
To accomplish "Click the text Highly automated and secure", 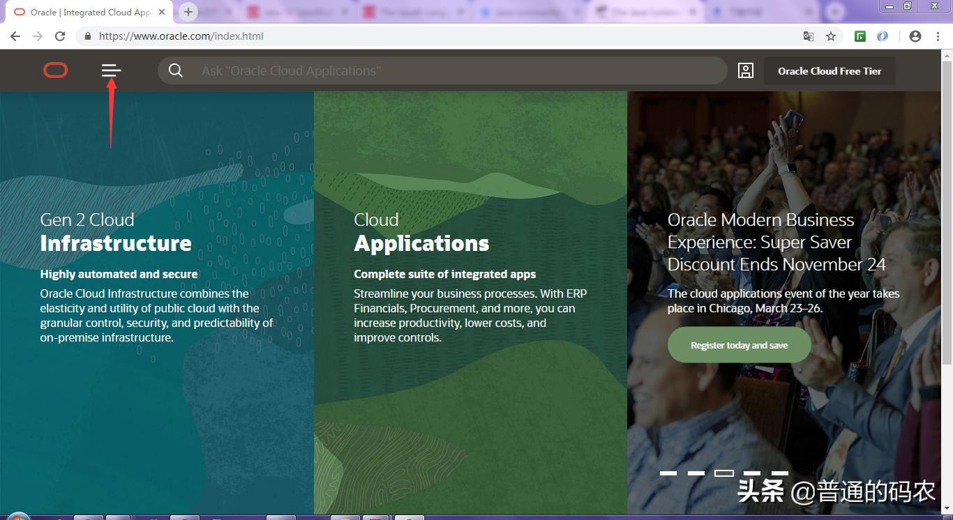I will point(119,274).
